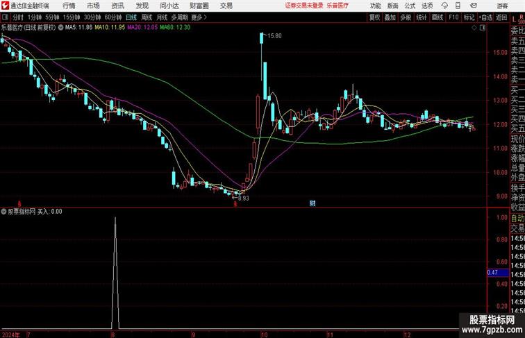Screen dimensions: 525x338
Task: Open the 行情 menu
Action: coord(69,6)
